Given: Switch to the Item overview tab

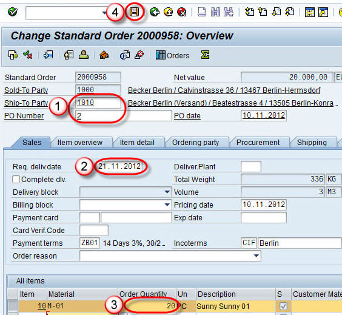Looking at the screenshot, I should [x=80, y=143].
